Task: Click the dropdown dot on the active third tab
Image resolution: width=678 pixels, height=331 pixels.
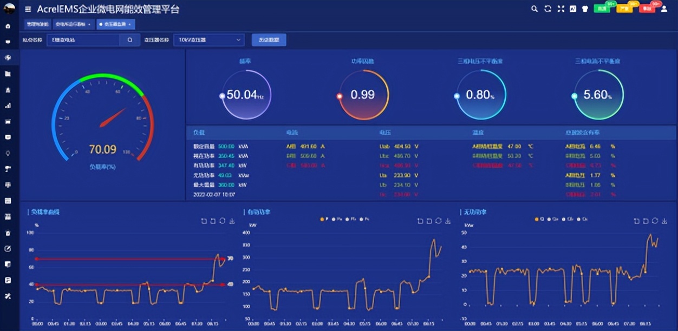Action: pyautogui.click(x=130, y=24)
